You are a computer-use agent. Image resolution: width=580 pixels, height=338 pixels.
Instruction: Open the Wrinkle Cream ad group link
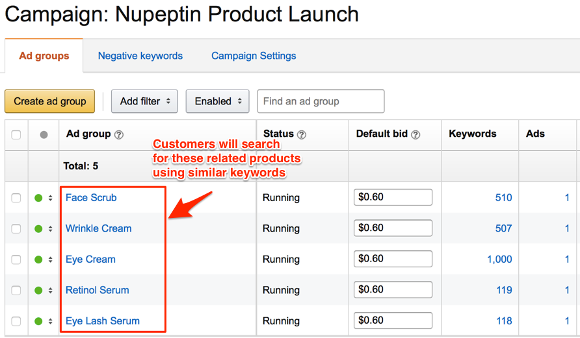98,228
